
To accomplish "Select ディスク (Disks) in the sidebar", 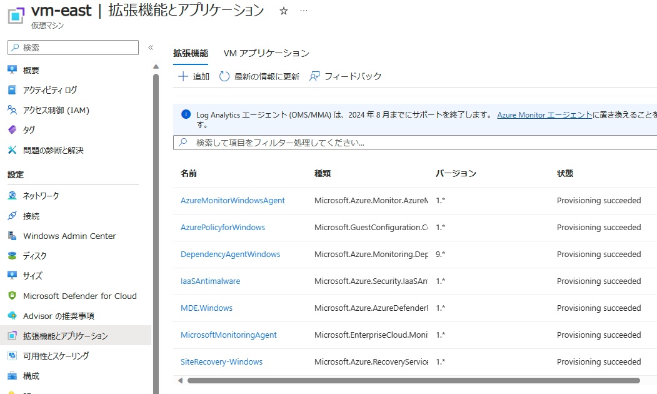I will tap(35, 256).
